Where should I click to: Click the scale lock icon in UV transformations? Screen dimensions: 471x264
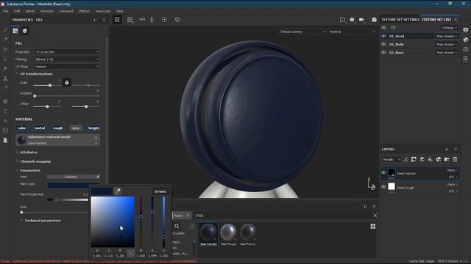tap(67, 82)
